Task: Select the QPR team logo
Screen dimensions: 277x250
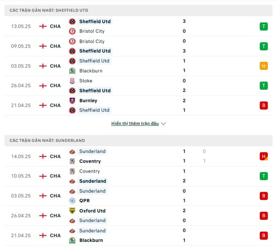Action: point(72,201)
